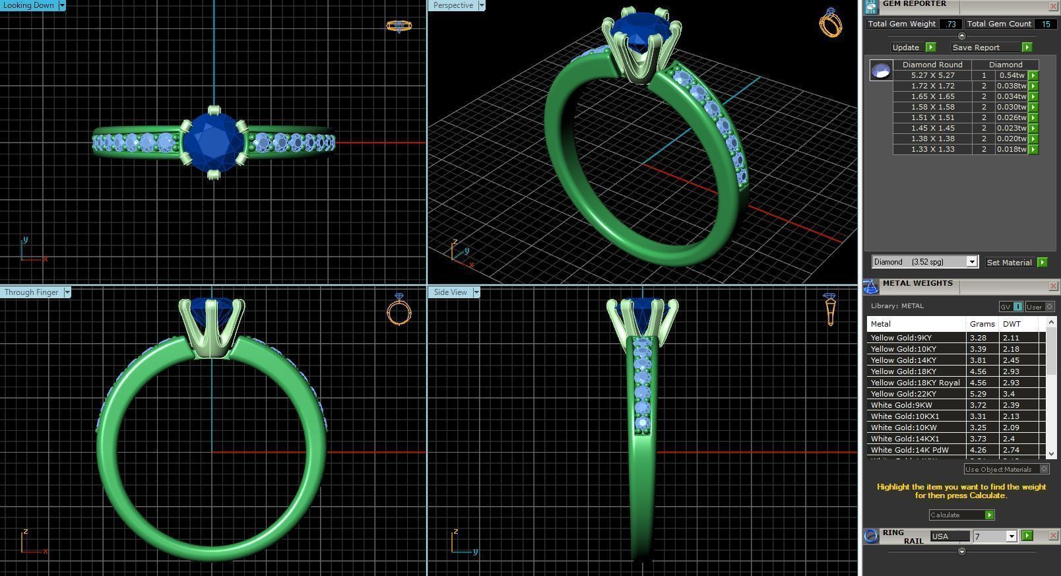1061x576 pixels.
Task: Click the metal list scrollbar up arrow
Action: [x=1051, y=321]
